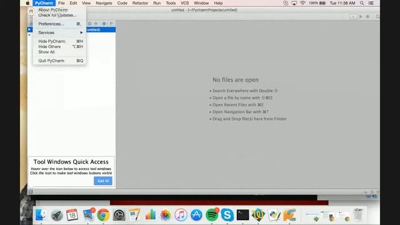Screen dimensions: 400x225
Task: Click Search Everywhere magnifier in PyCharm toolbar
Action: [377, 17]
